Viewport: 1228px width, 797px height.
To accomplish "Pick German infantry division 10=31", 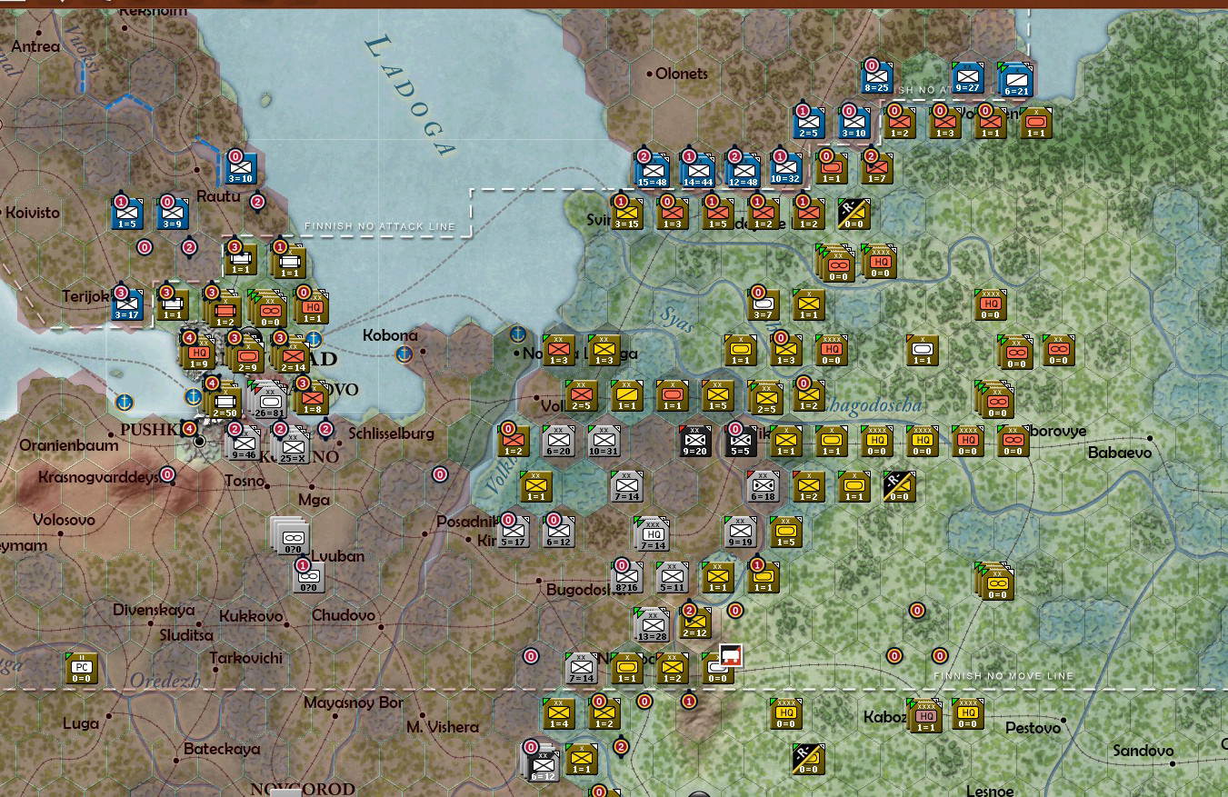I will tap(604, 440).
